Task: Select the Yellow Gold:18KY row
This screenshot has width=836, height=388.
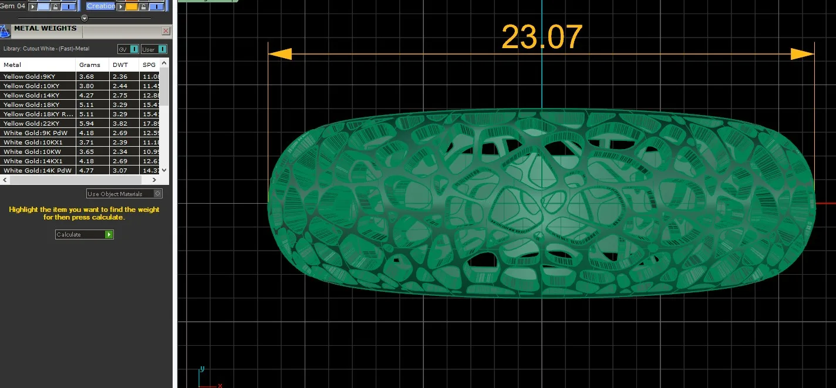Action: click(80, 104)
